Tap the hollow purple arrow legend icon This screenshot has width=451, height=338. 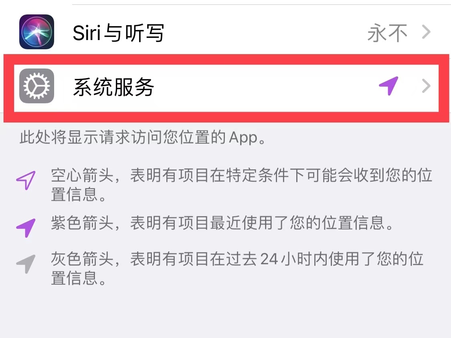click(x=26, y=180)
